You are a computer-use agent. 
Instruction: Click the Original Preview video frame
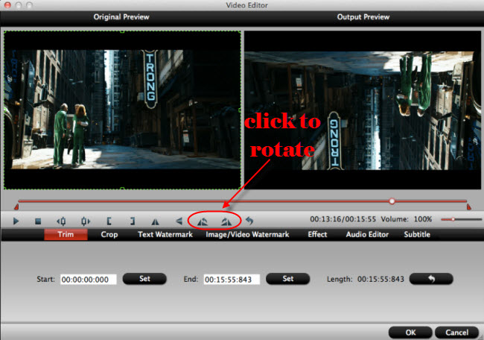[x=122, y=110]
